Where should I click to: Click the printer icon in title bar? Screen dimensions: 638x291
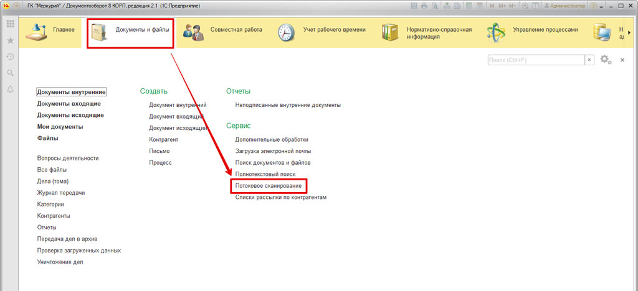point(424,6)
